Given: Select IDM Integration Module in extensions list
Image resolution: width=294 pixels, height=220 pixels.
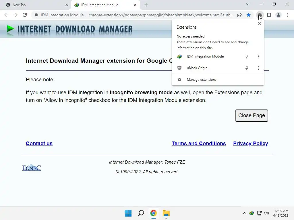Looking at the screenshot, I should pos(205,56).
